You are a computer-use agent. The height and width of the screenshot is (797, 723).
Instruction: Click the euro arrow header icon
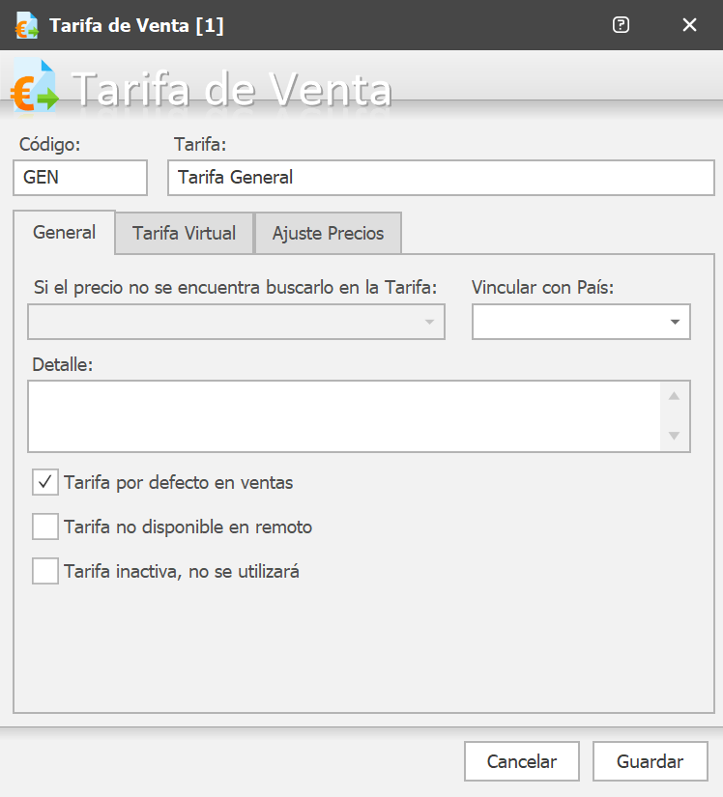click(34, 86)
